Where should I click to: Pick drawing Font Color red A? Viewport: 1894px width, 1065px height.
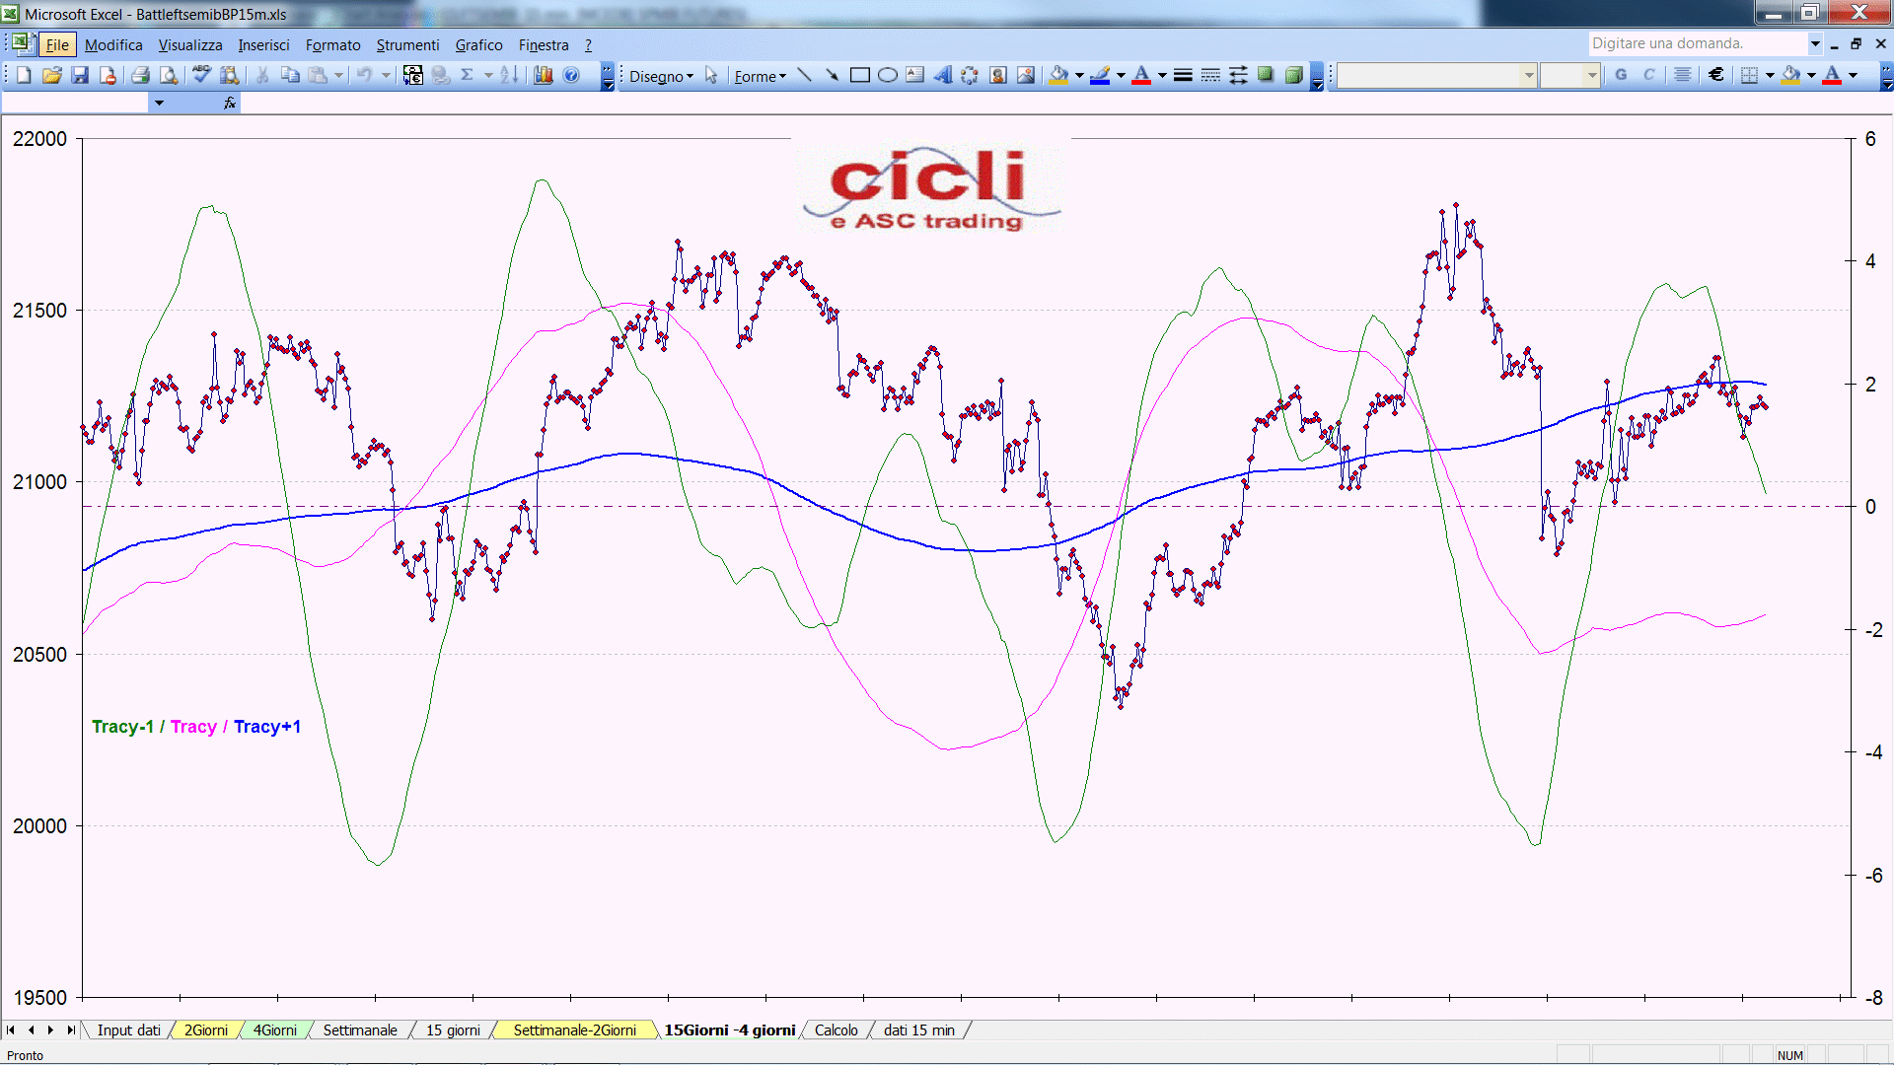[x=1142, y=75]
